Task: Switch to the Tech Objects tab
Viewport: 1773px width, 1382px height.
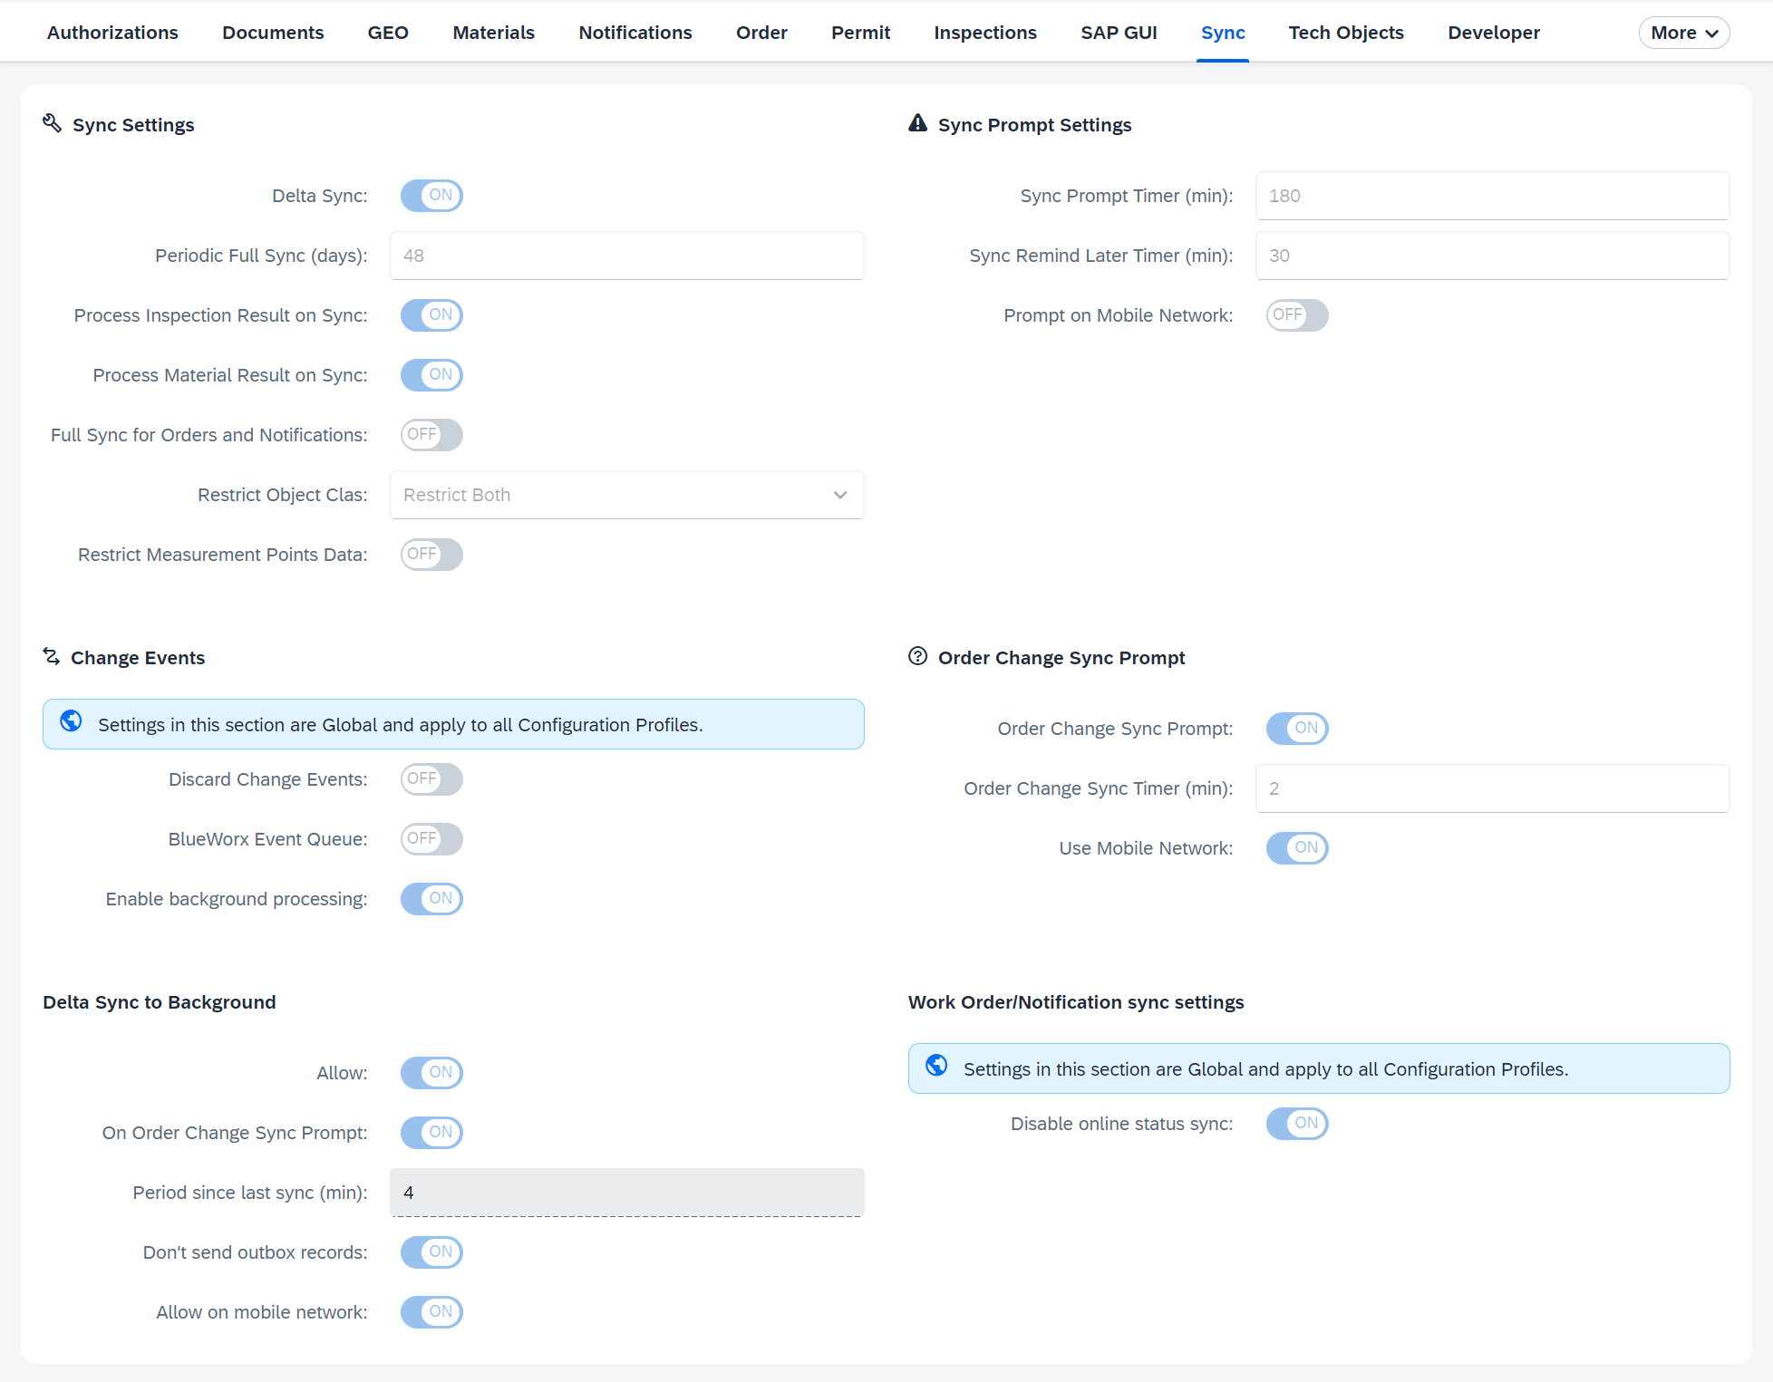Action: (x=1345, y=33)
